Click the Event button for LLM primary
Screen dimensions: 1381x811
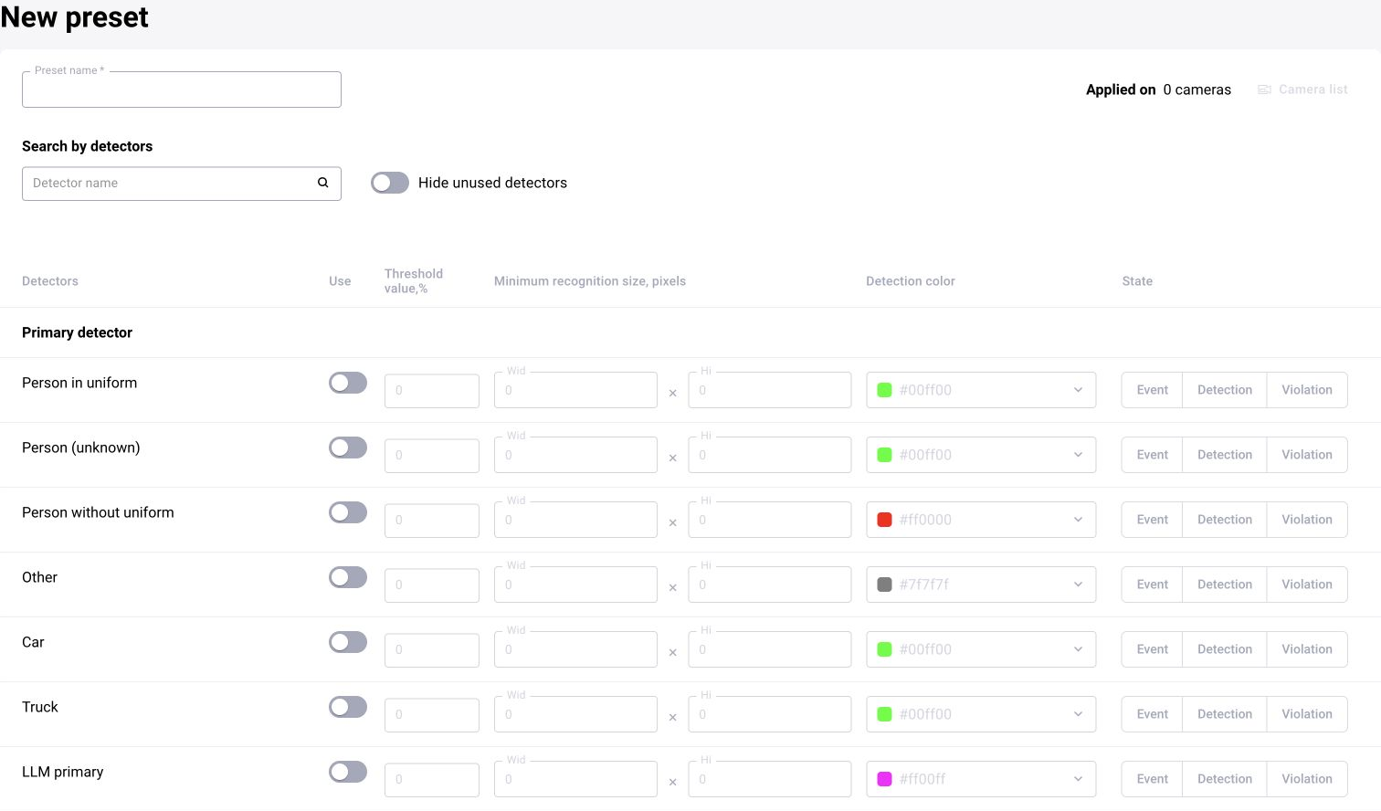1152,779
